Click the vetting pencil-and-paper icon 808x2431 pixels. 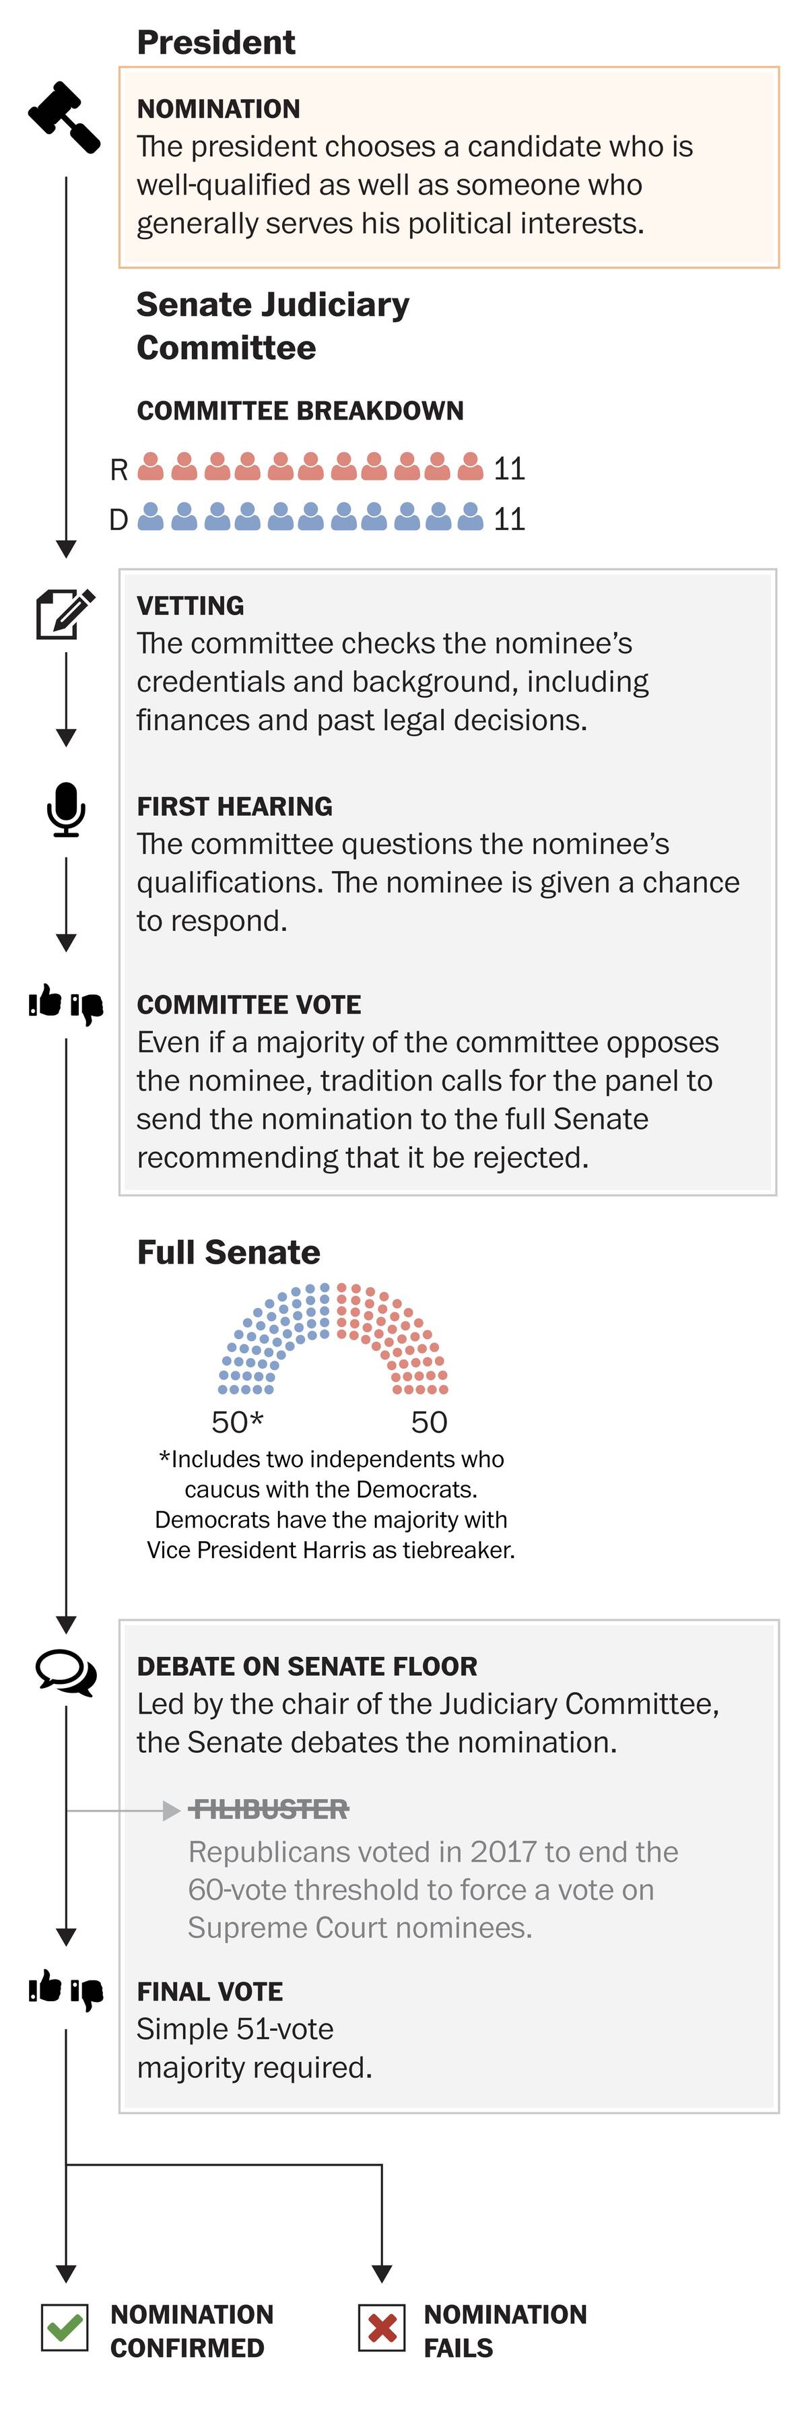click(65, 614)
